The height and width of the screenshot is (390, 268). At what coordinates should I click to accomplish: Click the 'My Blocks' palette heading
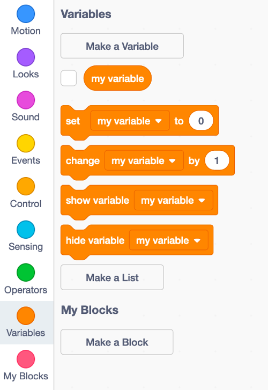(x=90, y=310)
